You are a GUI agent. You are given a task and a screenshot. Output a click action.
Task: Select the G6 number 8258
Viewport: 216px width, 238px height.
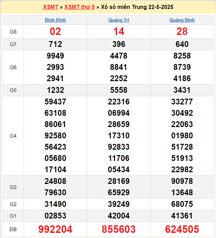coord(182,56)
